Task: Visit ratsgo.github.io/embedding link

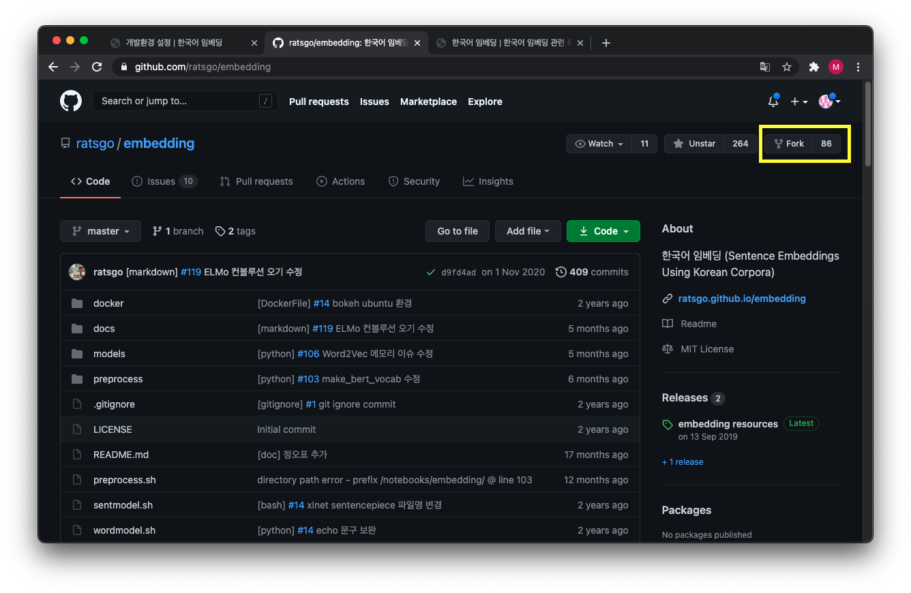Action: 742,299
